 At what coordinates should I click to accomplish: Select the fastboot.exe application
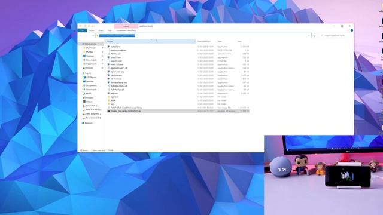point(178,75)
